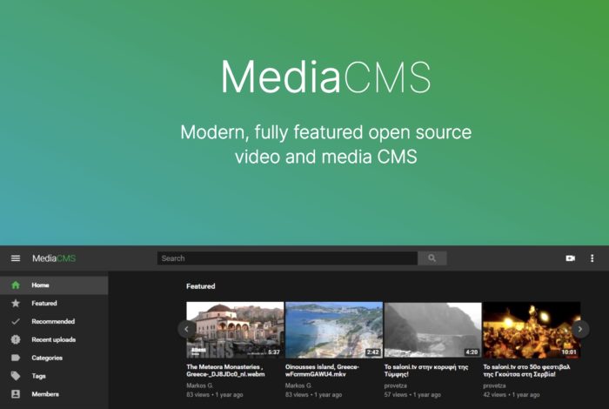The height and width of the screenshot is (409, 609).
Task: Click title 'The Meteora Monasteries, Greece'
Action: [x=225, y=371]
